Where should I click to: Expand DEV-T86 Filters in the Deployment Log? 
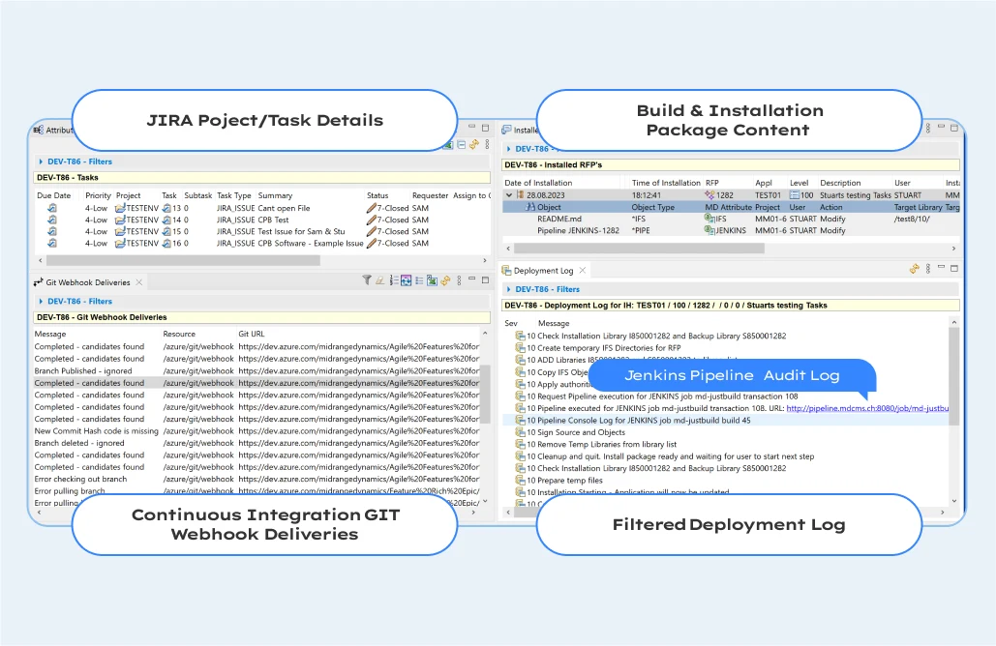(508, 289)
